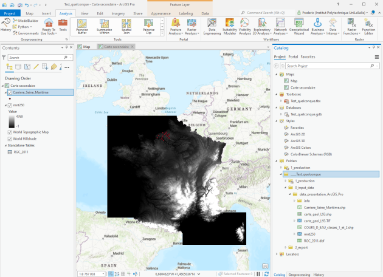This screenshot has width=383, height=277.
Task: Select List By Labeling icon
Action: pos(54,67)
